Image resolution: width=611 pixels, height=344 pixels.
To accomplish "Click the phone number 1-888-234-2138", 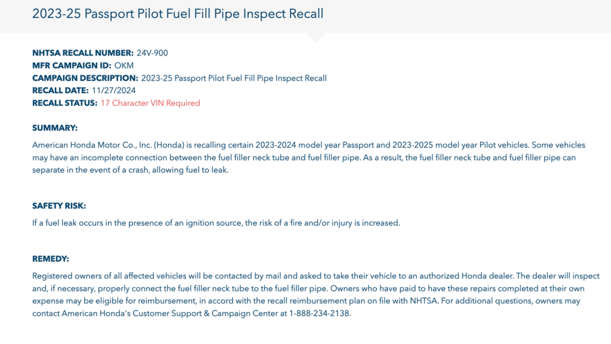I will tap(319, 313).
